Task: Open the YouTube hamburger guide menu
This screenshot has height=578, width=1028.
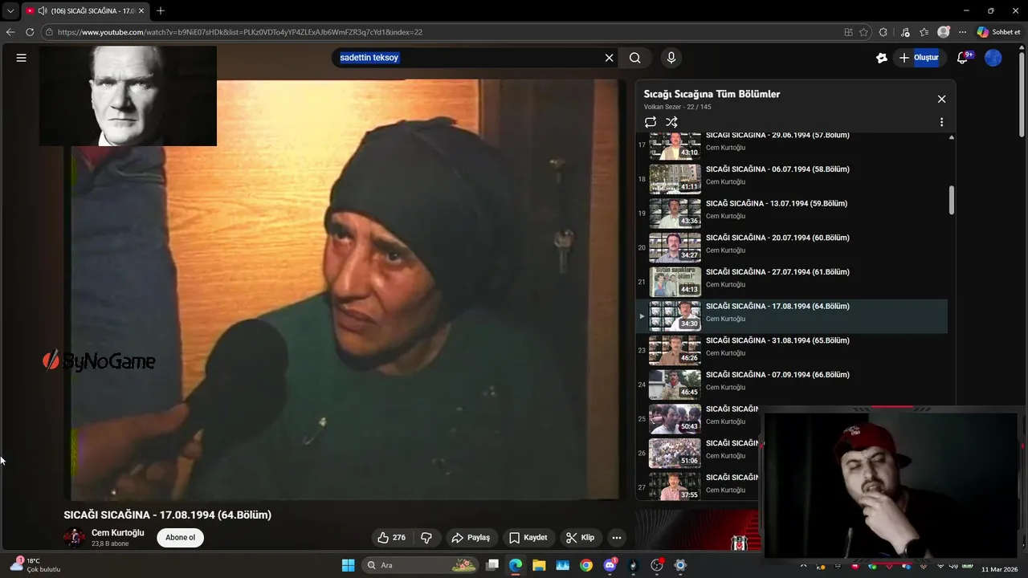Action: [x=22, y=58]
